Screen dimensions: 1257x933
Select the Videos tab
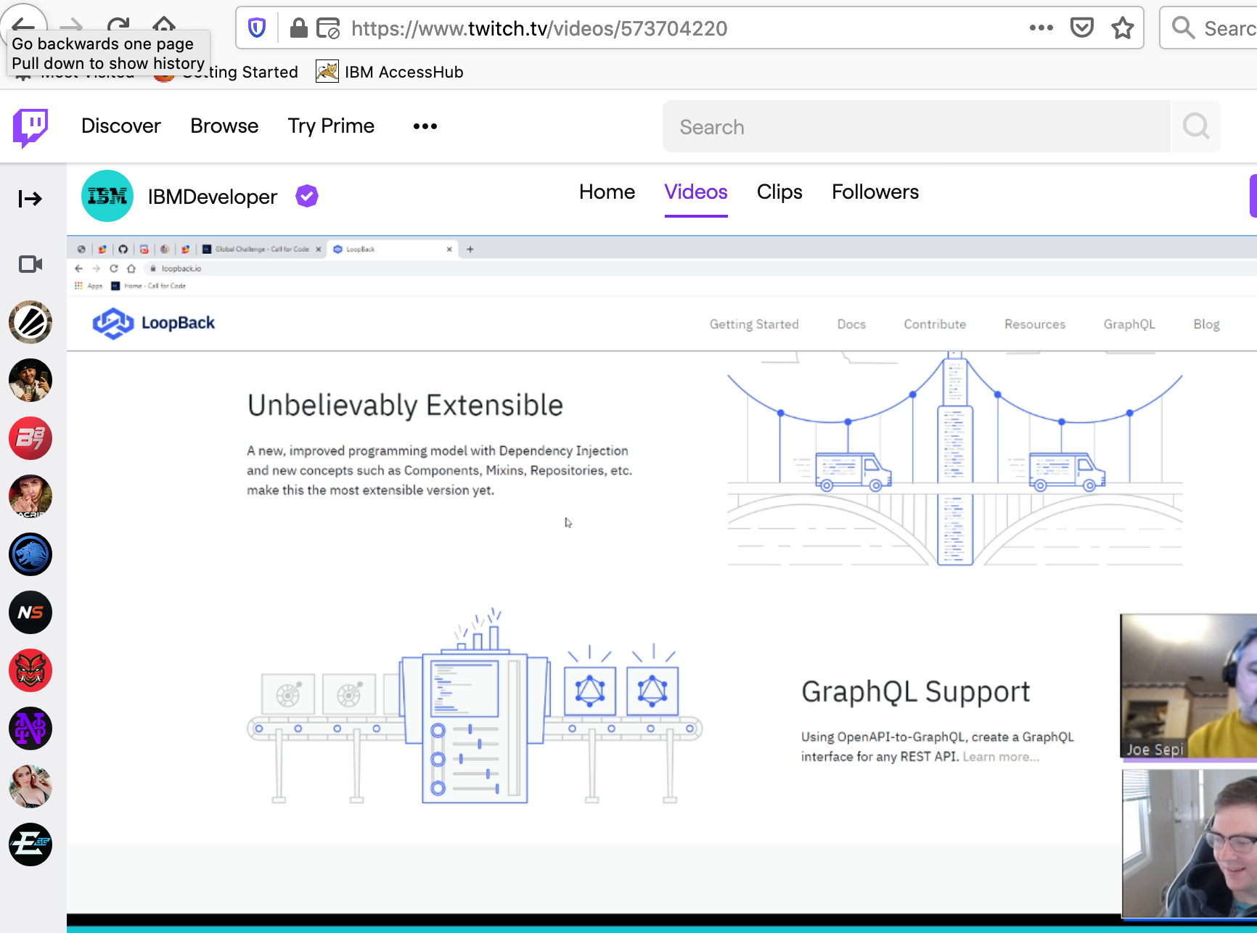696,192
